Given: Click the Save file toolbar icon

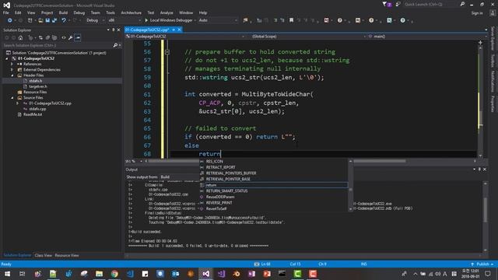Looking at the screenshot, I should [x=47, y=20].
